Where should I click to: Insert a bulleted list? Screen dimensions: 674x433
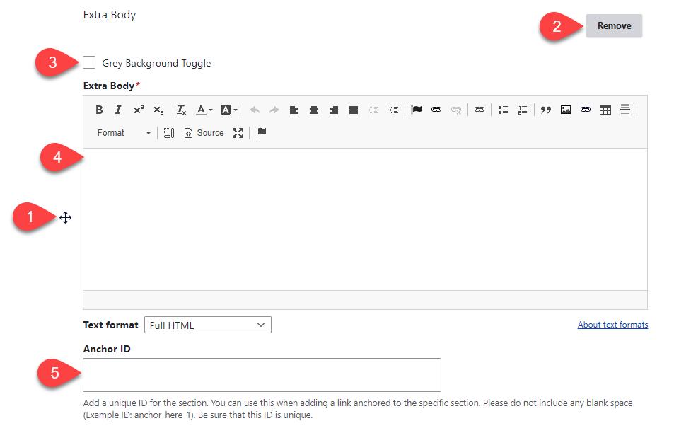tap(503, 110)
